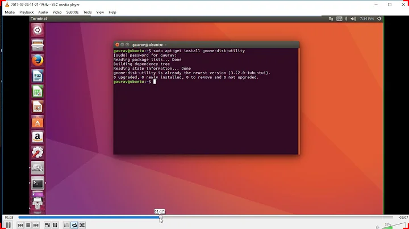Click the Ubuntu dash search icon
The image size is (409, 229).
[37, 30]
